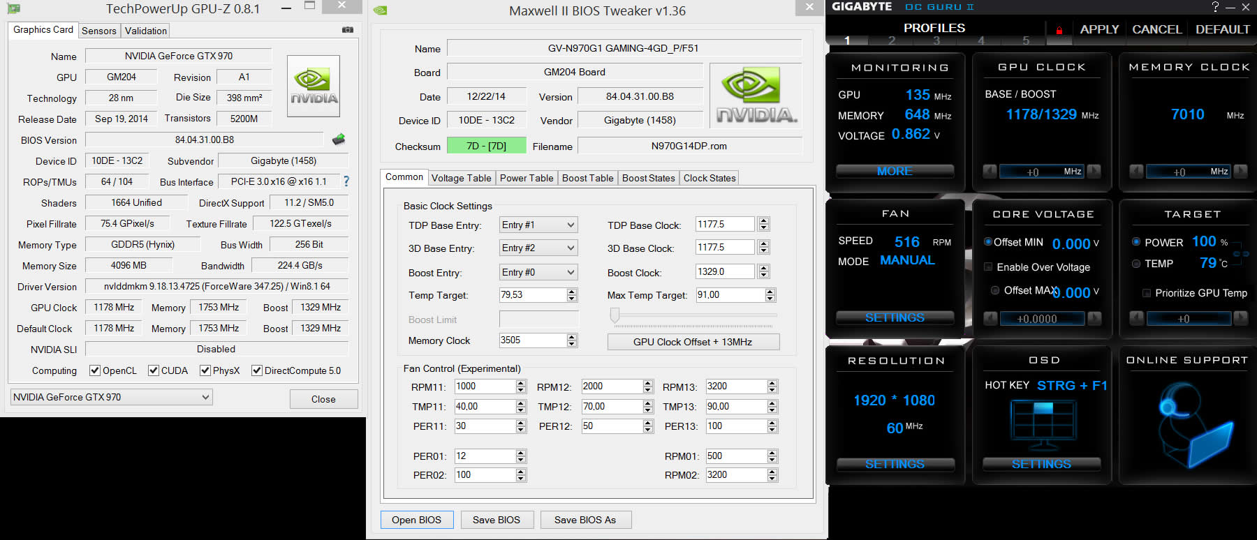Click DEFAULT in OC Guru
Screen dimensions: 1257x540
(1222, 29)
